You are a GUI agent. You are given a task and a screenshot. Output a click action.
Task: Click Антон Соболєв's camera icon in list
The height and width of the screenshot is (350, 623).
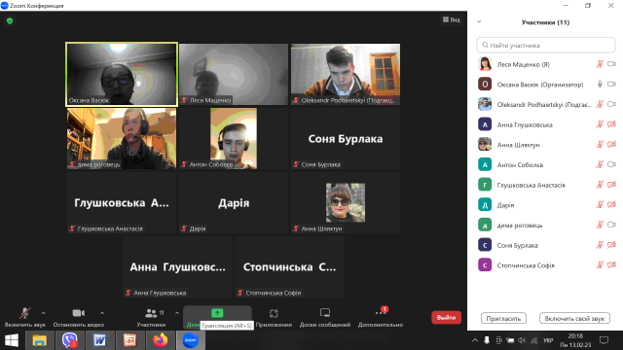coord(612,164)
